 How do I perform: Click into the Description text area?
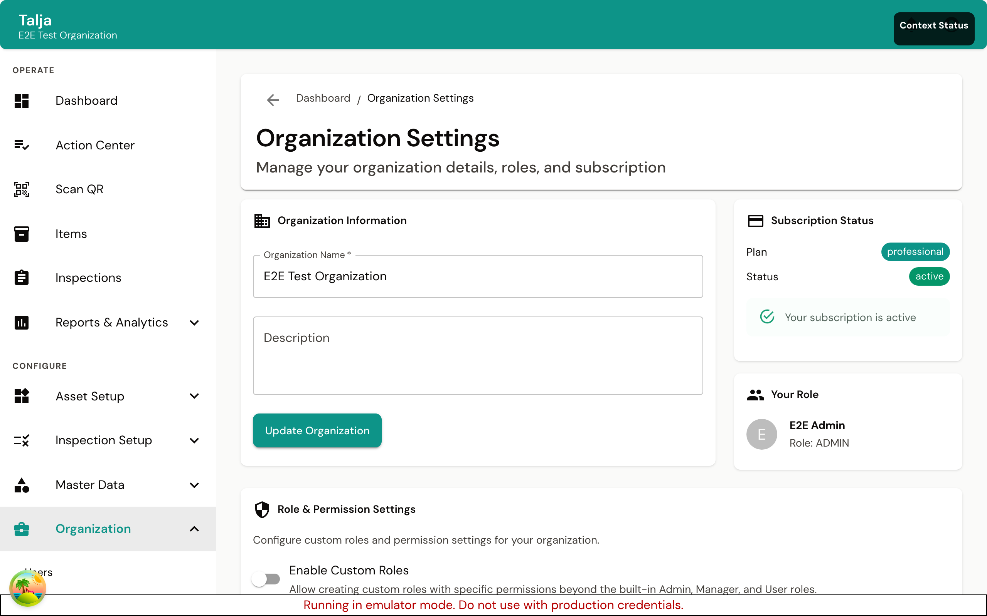(478, 356)
